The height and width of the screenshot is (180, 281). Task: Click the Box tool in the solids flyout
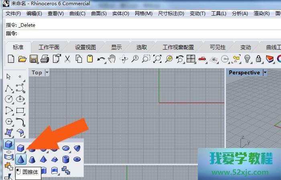pyautogui.click(x=21, y=148)
